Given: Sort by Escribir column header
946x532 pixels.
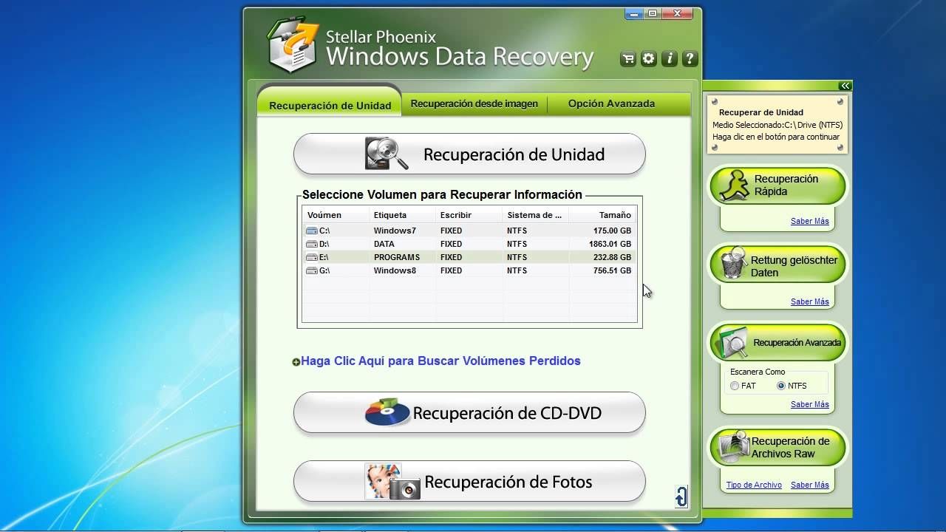Looking at the screenshot, I should (x=469, y=215).
